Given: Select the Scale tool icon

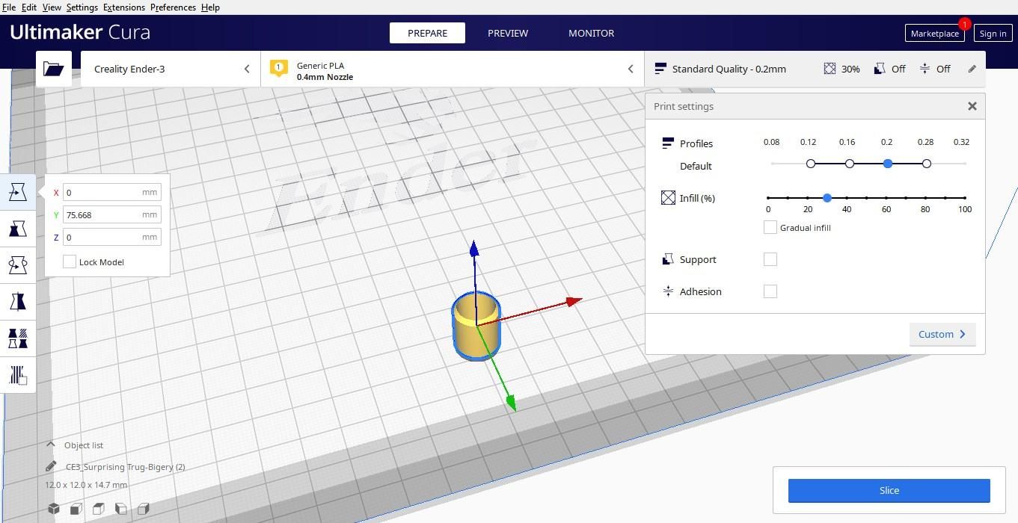Looking at the screenshot, I should (x=18, y=228).
